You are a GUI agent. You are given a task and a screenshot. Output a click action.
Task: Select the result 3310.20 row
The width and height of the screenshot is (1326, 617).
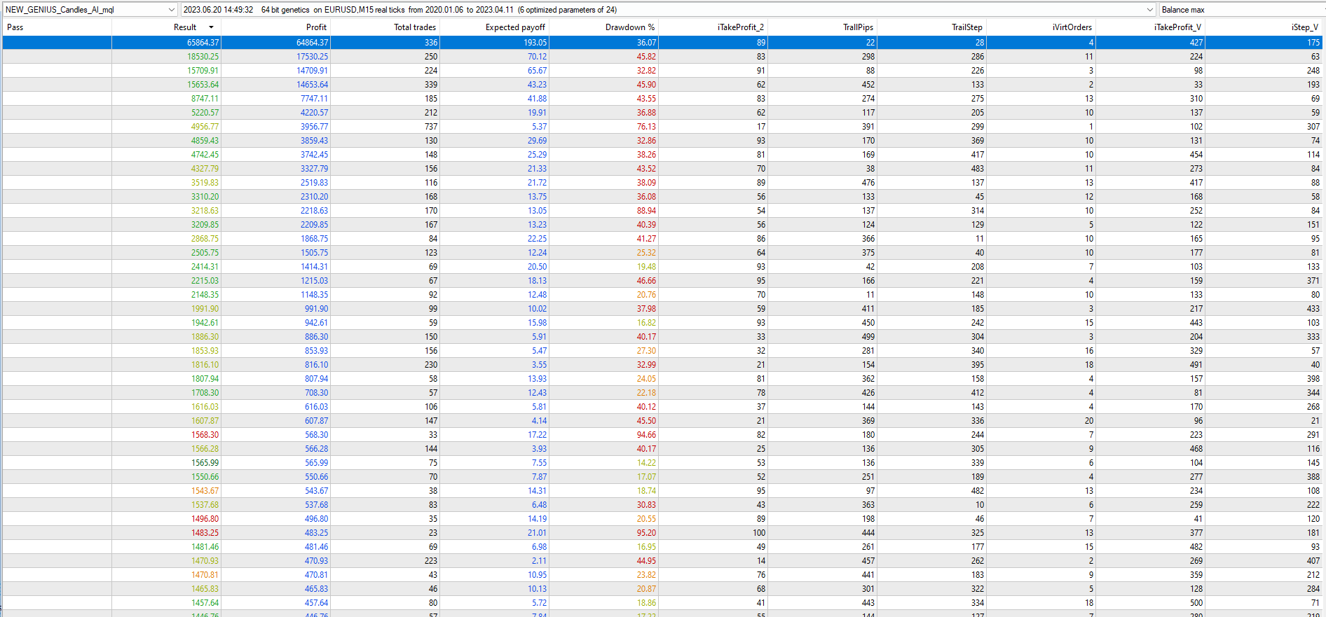pos(663,197)
